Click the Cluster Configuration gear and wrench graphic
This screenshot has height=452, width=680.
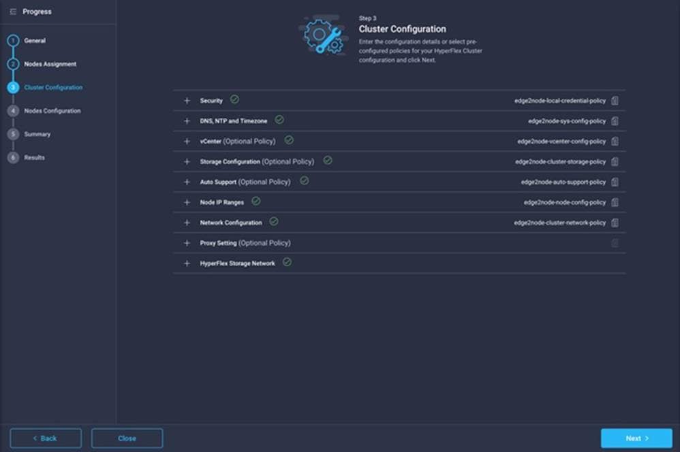[x=324, y=35]
